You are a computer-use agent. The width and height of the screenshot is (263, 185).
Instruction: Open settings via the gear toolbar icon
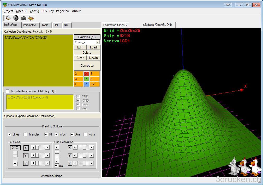[x=16, y=18]
